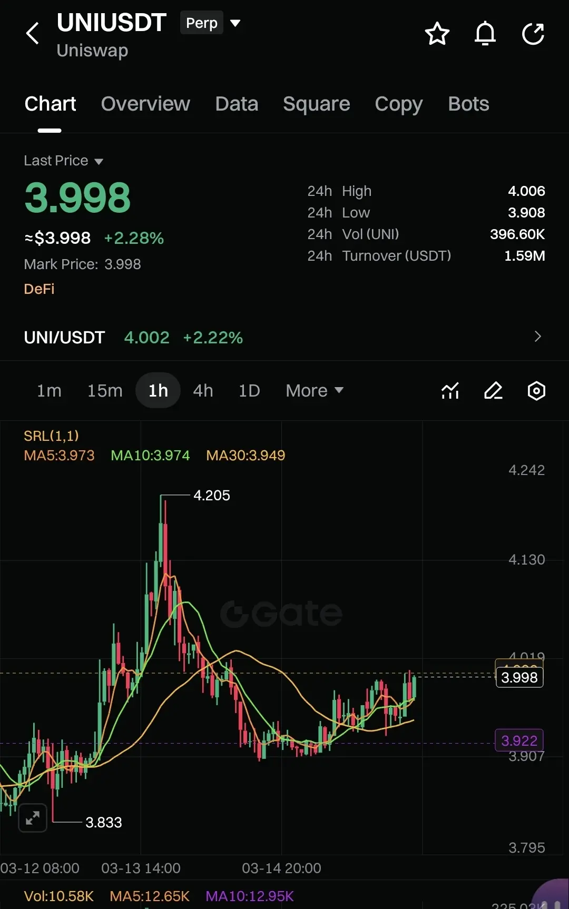Image resolution: width=569 pixels, height=909 pixels.
Task: Tap the MA30:3.949 indicator value
Action: click(246, 456)
